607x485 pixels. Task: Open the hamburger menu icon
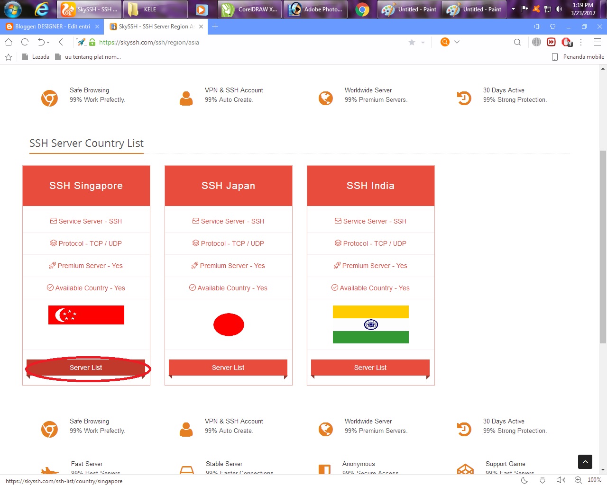[598, 42]
